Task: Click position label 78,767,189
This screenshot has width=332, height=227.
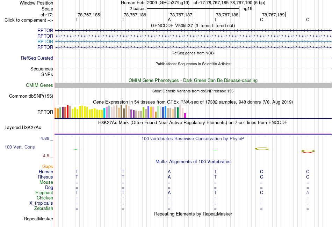Action: (273, 15)
